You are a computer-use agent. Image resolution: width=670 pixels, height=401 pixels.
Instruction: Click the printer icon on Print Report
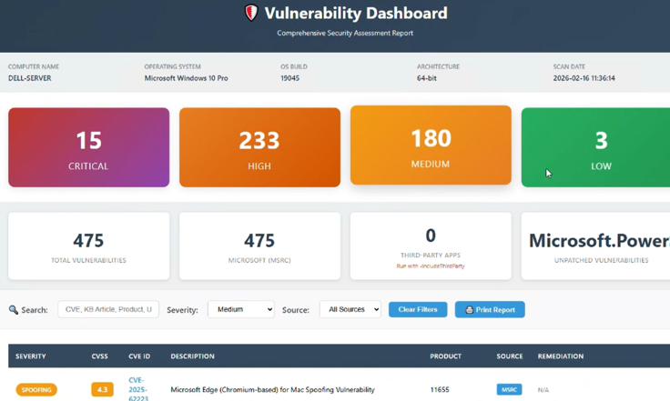(469, 310)
